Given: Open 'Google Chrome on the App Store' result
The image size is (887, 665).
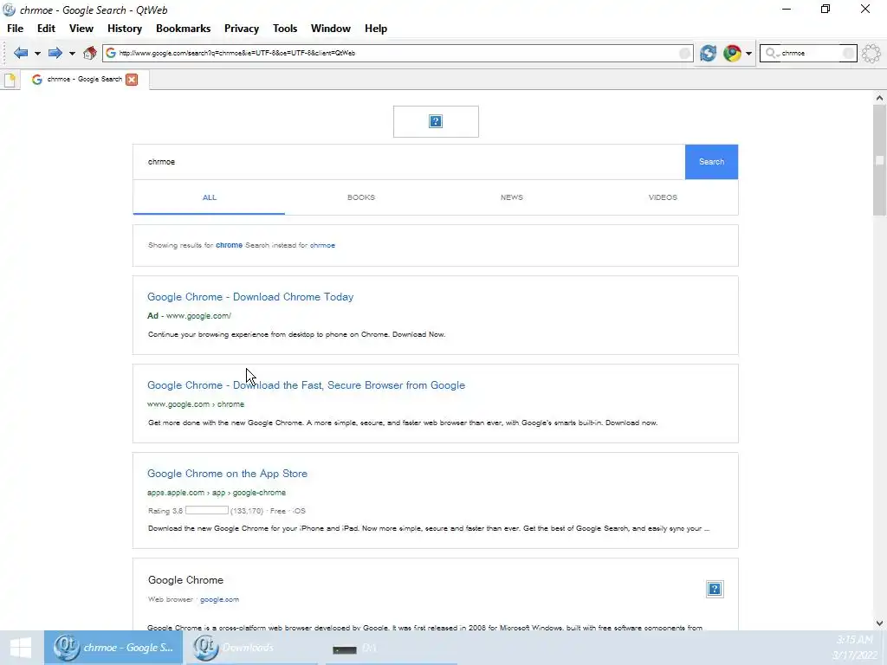Looking at the screenshot, I should (228, 474).
